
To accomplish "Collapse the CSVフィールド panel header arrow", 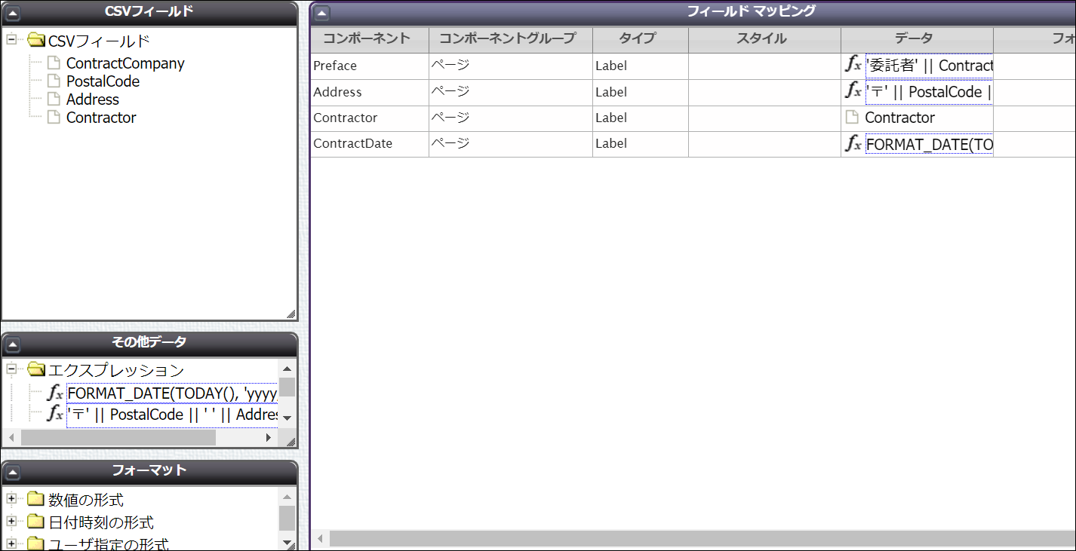I will click(13, 13).
